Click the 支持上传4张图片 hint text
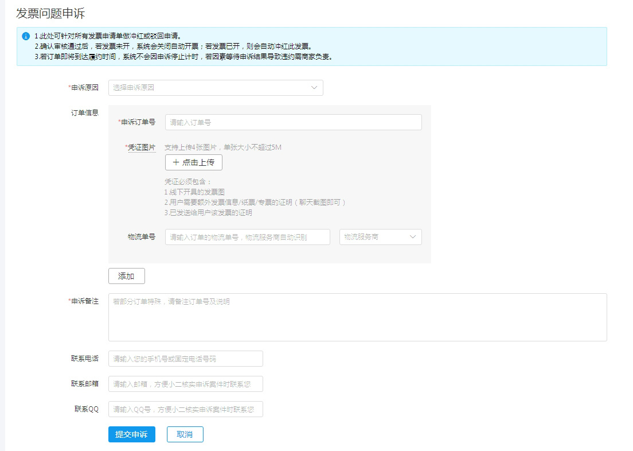The width and height of the screenshot is (633, 451). [223, 147]
